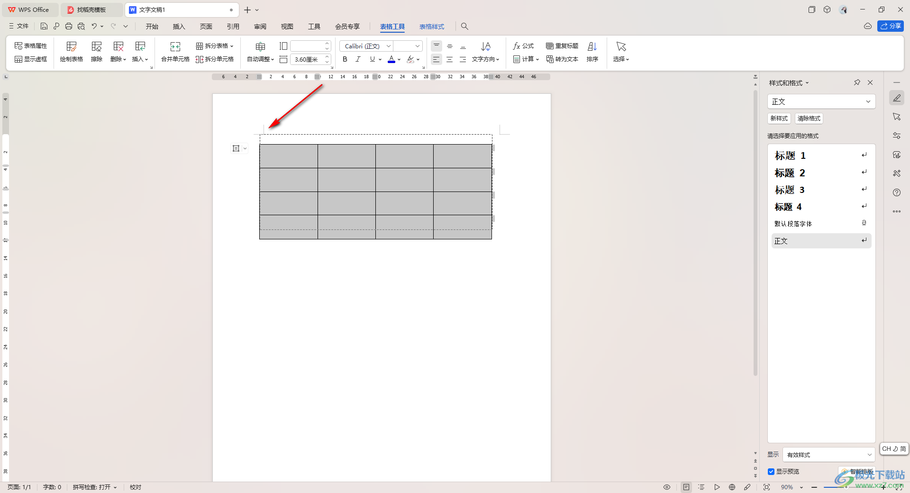The width and height of the screenshot is (910, 493).
Task: Open the split table (拆分表格) dropdown
Action: coord(215,46)
